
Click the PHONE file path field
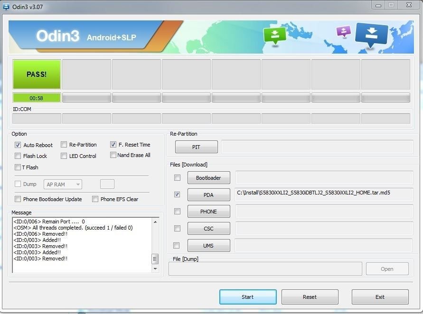(324, 212)
